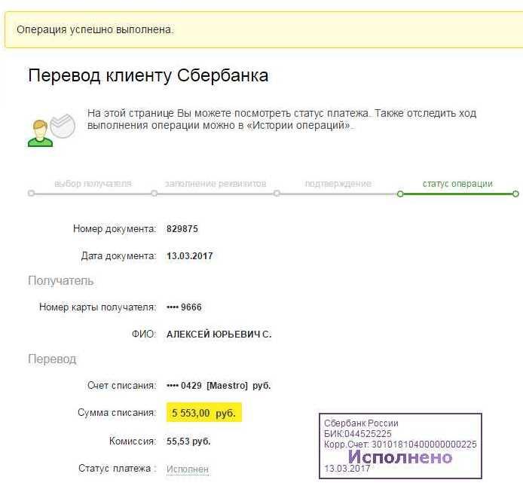Select the «заполнение реквизитов» step

point(216,184)
